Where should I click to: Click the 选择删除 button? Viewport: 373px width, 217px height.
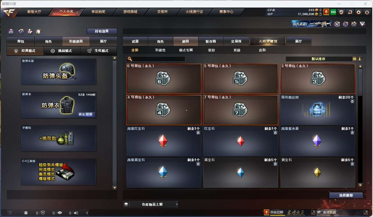346,195
